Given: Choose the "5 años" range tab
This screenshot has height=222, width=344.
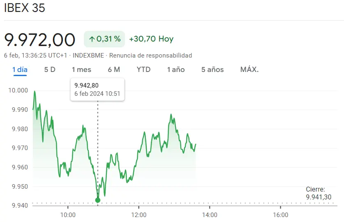Looking at the screenshot, I should [212, 69].
